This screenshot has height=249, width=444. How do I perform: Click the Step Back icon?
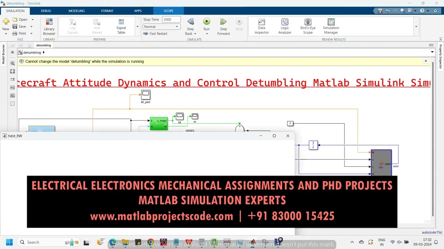190,22
